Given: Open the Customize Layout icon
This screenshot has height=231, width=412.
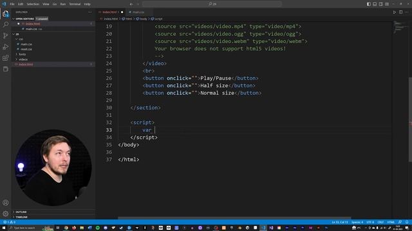Looking at the screenshot, I should [387, 4].
